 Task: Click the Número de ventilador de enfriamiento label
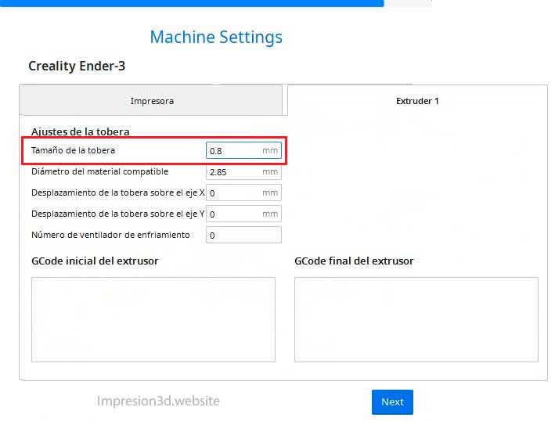[x=110, y=235]
